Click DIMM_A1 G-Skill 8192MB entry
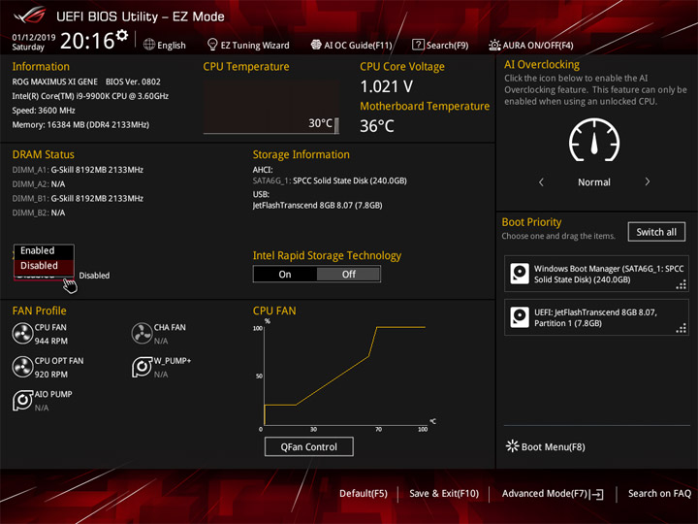This screenshot has width=698, height=524. click(x=78, y=170)
